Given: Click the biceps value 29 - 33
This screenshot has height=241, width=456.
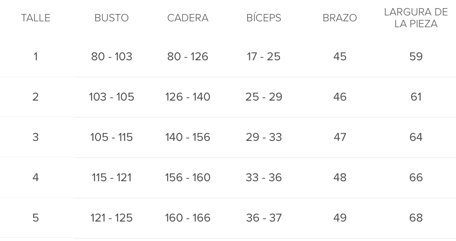Looking at the screenshot, I should pyautogui.click(x=264, y=137).
